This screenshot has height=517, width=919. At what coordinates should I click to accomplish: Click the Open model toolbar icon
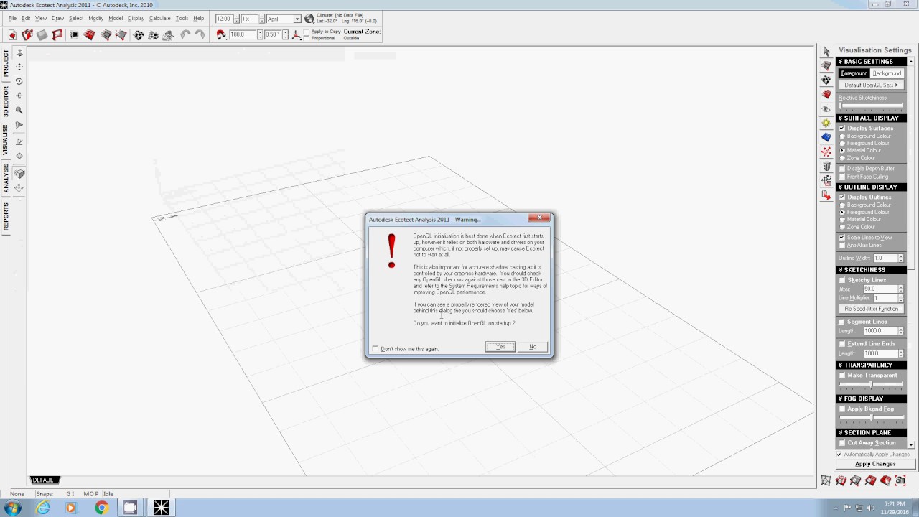(27, 34)
